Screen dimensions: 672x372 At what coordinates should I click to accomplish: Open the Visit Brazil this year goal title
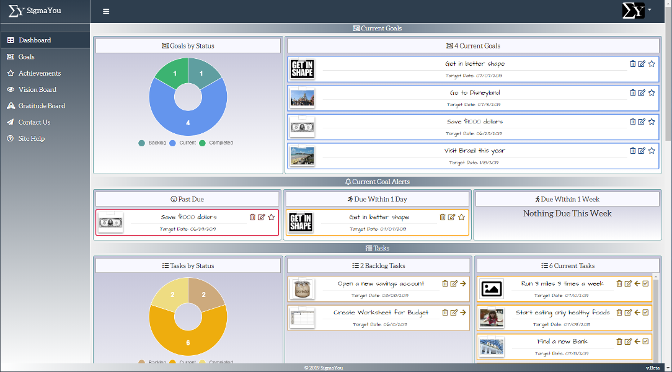475,151
